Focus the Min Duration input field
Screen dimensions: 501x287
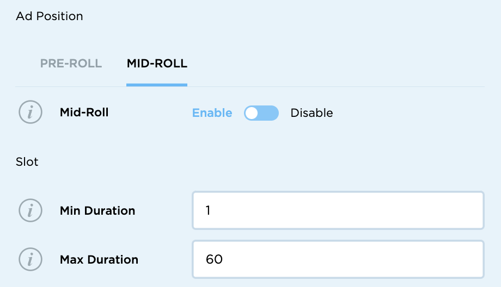pyautogui.click(x=338, y=210)
